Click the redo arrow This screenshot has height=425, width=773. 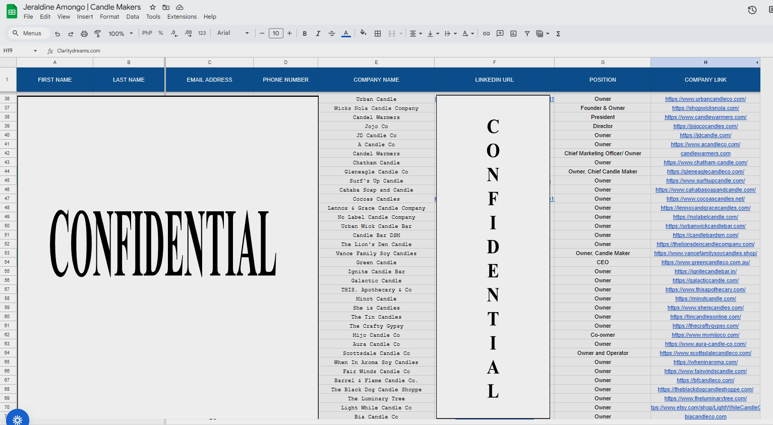pos(71,34)
